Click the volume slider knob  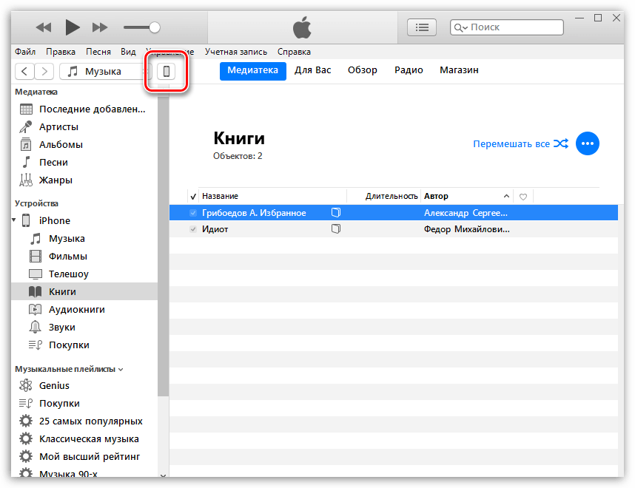(x=154, y=27)
